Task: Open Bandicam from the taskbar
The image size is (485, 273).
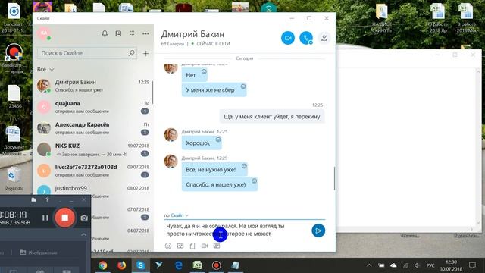Action: [216, 265]
